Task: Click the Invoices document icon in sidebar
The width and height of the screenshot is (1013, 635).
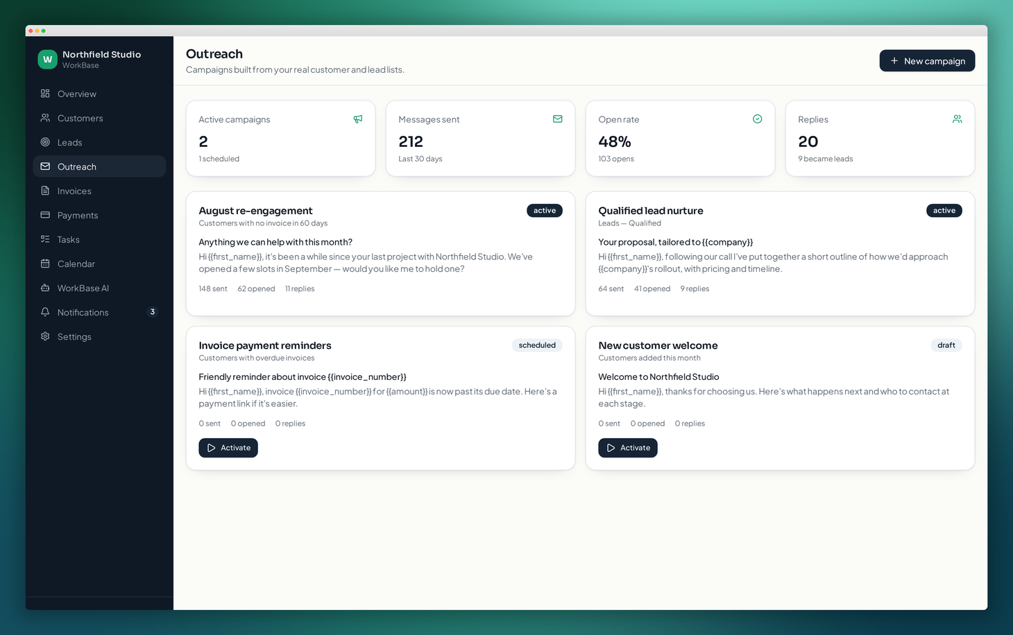Action: 45,191
